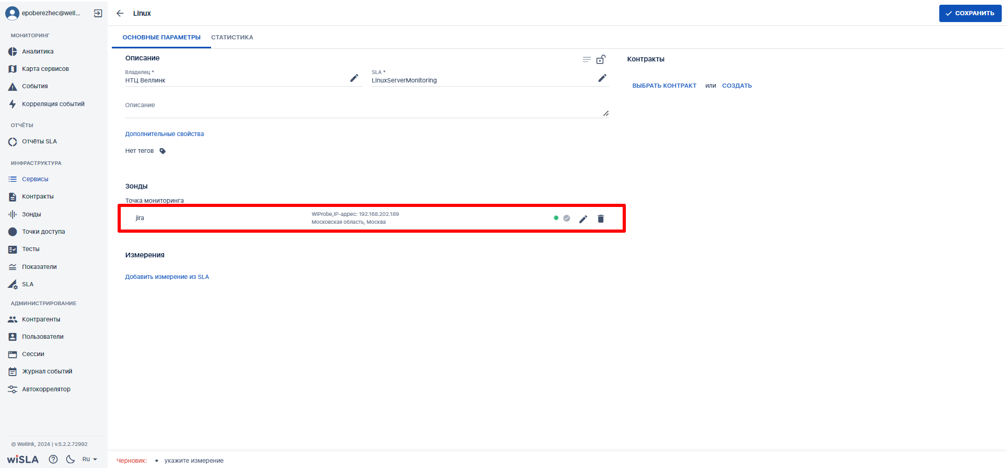This screenshot has height=468, width=1007.
Task: Open События warning icon
Action: pos(13,86)
